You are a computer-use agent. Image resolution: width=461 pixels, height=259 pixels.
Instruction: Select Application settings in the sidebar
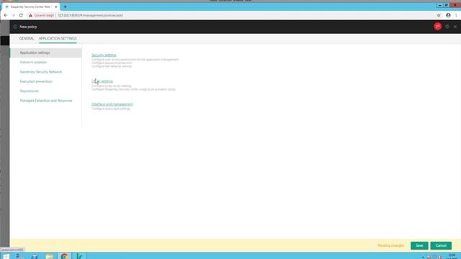click(46, 53)
